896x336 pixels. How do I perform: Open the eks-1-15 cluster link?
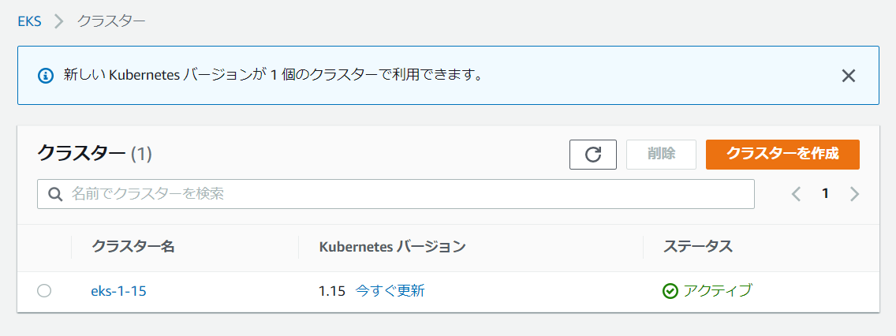[118, 291]
